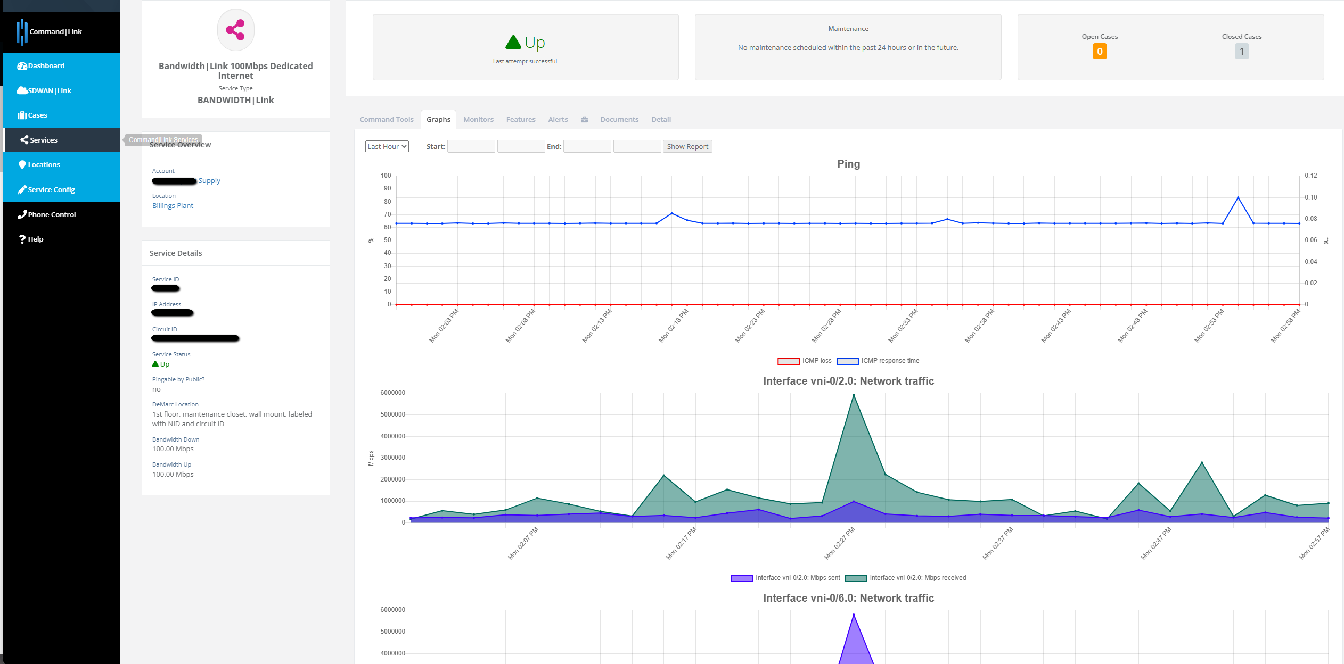
Task: Click the Service Overview heading
Action: [180, 145]
